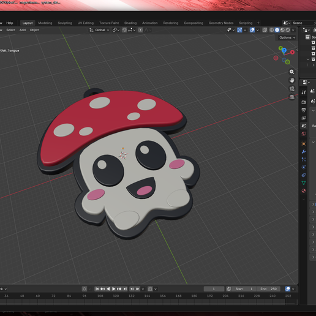
Task: Open the Modifiers wrench tab icon
Action: [x=304, y=152]
